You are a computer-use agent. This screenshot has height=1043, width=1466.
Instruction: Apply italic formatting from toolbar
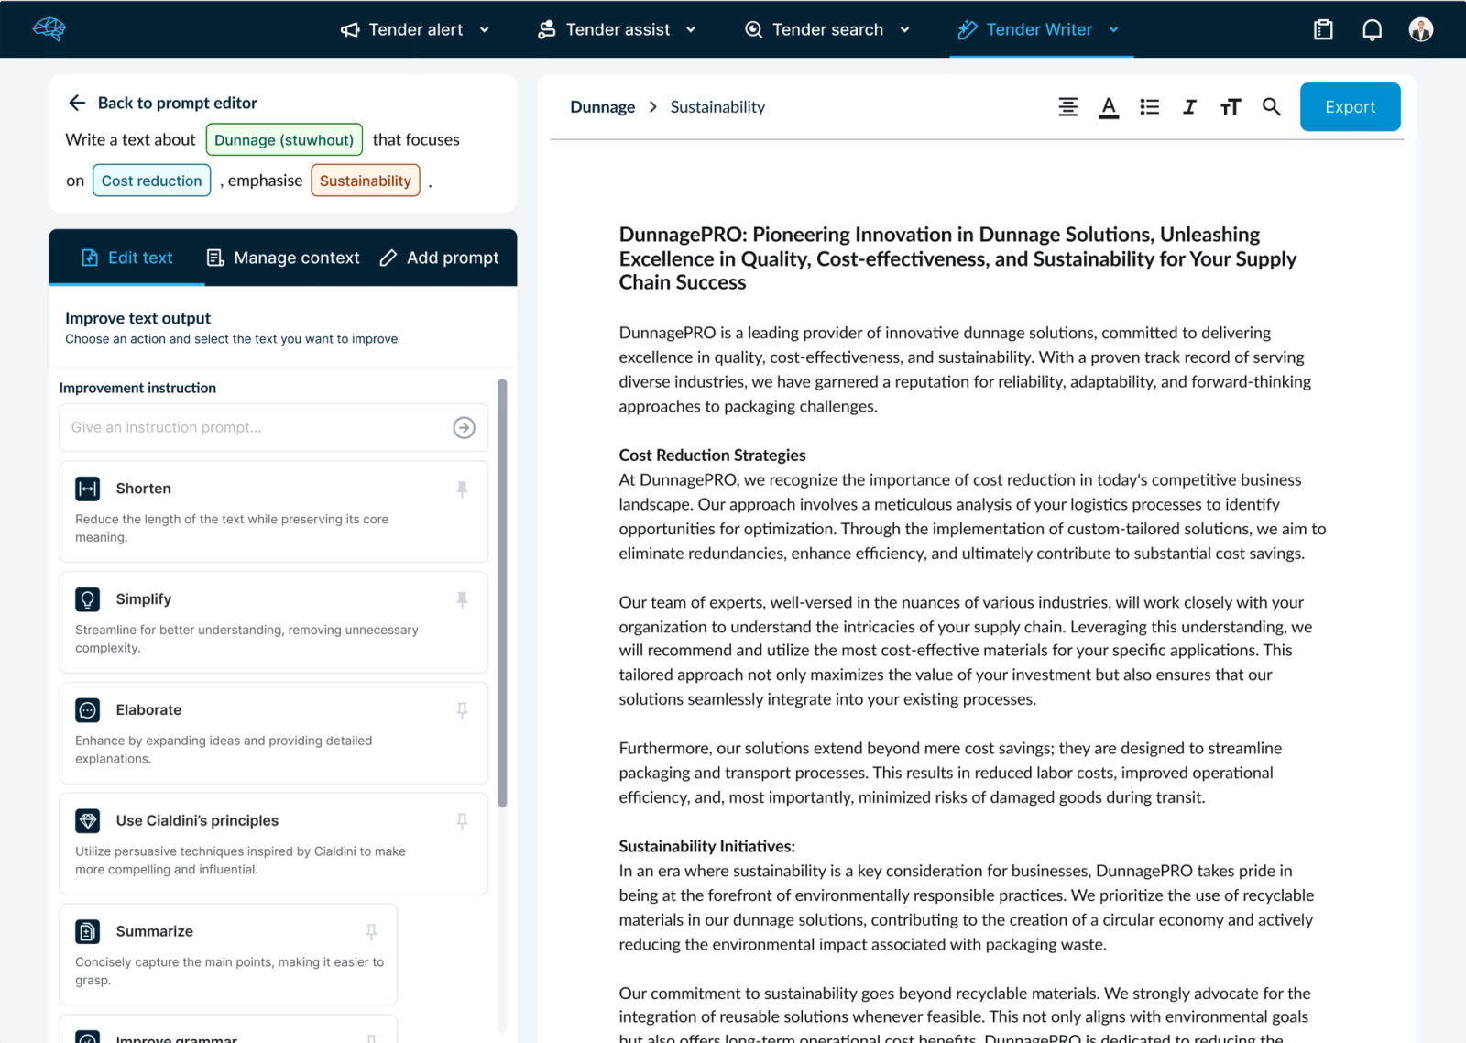pyautogui.click(x=1189, y=107)
